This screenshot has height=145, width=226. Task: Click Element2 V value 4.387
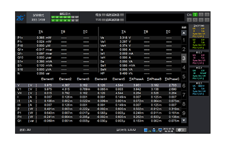(x=66, y=85)
